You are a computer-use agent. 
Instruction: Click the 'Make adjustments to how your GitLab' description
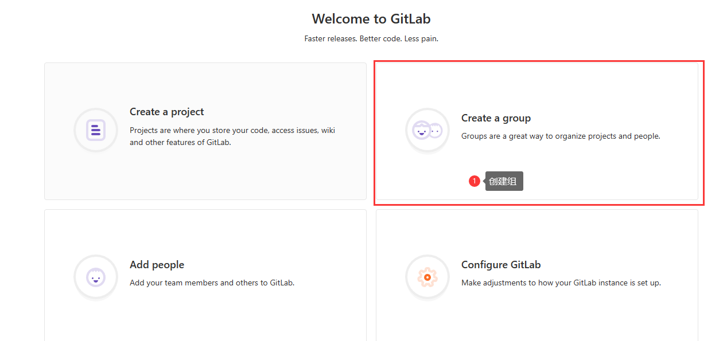coord(561,283)
